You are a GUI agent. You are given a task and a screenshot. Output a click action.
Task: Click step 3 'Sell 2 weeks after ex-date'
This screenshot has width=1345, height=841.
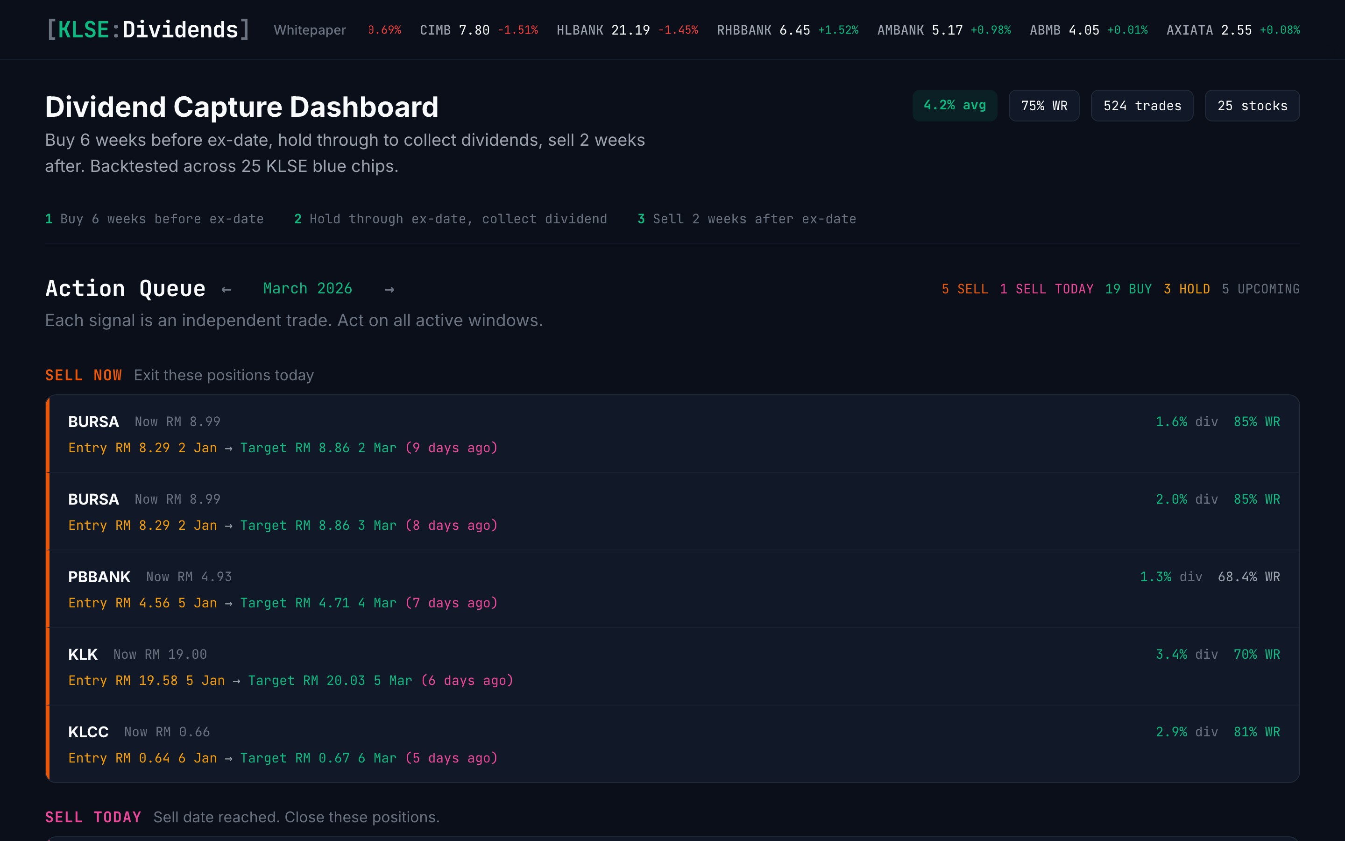coord(747,219)
